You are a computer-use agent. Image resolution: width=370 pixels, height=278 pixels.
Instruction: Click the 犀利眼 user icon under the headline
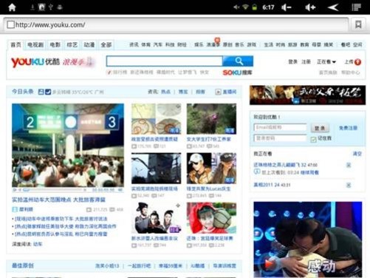point(15,209)
